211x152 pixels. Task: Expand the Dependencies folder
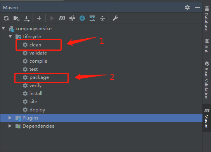coord(10,126)
